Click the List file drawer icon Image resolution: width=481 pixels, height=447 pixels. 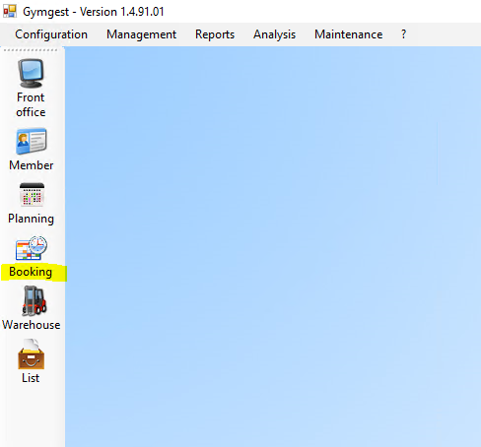pos(31,354)
